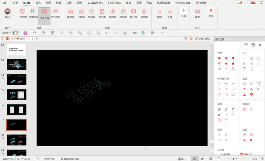The width and height of the screenshot is (265, 161).
Task: Collapse the ribbon with the chevron
Action: click(x=261, y=28)
